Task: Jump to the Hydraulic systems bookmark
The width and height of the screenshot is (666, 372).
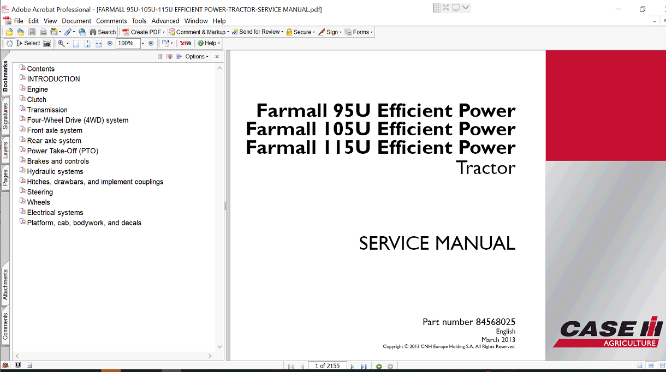Action: point(55,171)
